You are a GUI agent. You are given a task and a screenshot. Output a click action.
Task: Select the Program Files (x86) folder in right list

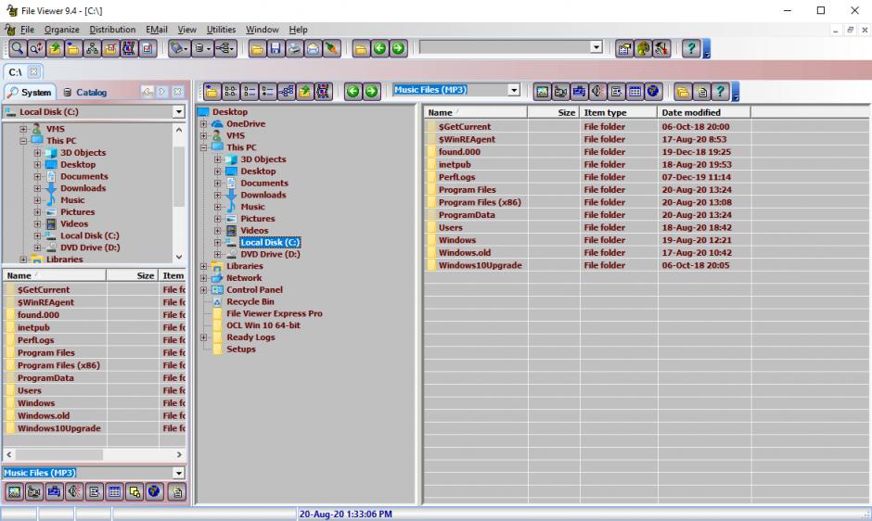tap(481, 202)
